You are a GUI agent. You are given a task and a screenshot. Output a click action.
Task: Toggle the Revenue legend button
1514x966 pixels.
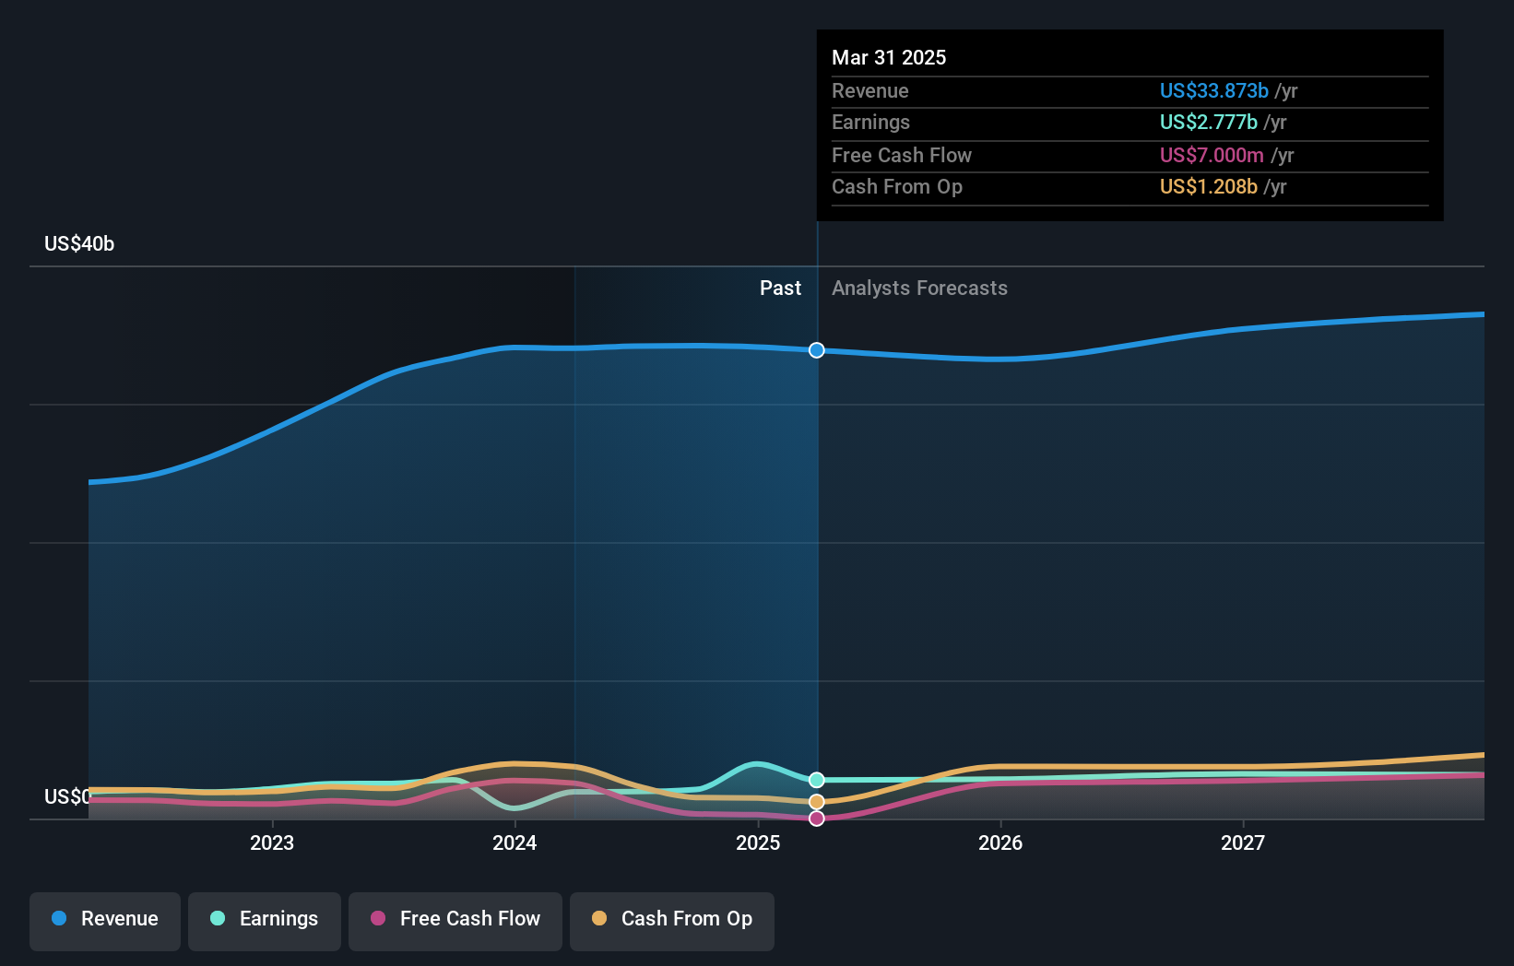point(105,921)
